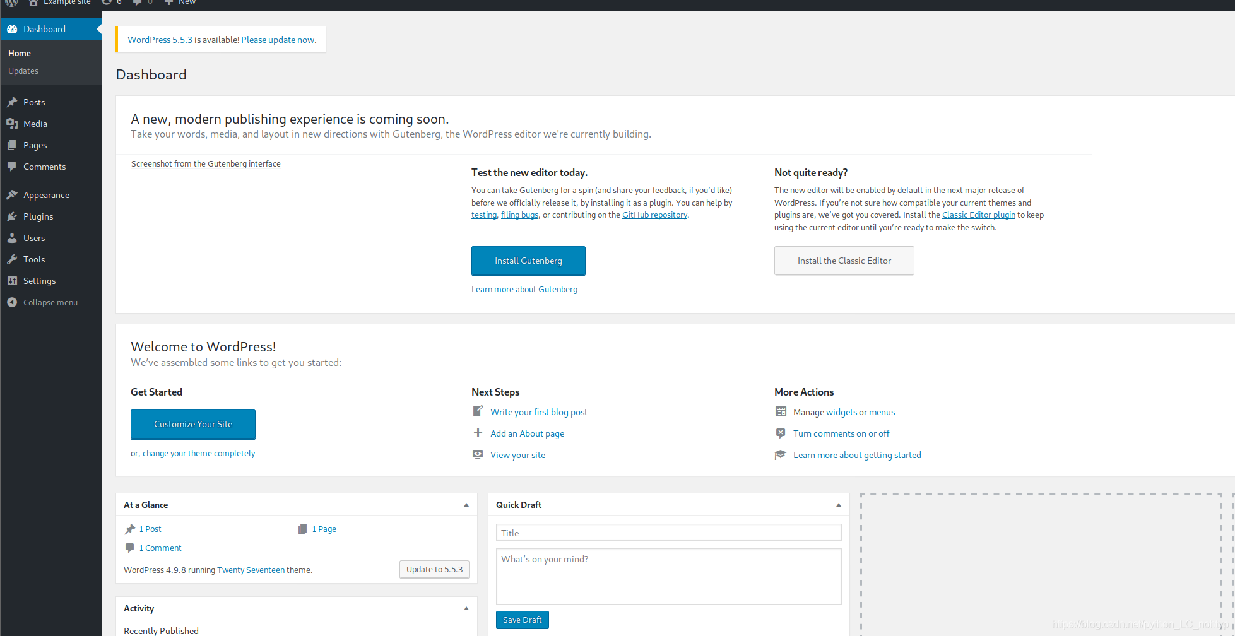This screenshot has width=1235, height=636.
Task: Open the Plugins menu
Action: tap(50, 216)
